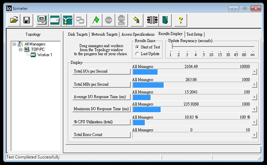Stop current test icon
The height and width of the screenshot is (165, 267).
click(109, 20)
